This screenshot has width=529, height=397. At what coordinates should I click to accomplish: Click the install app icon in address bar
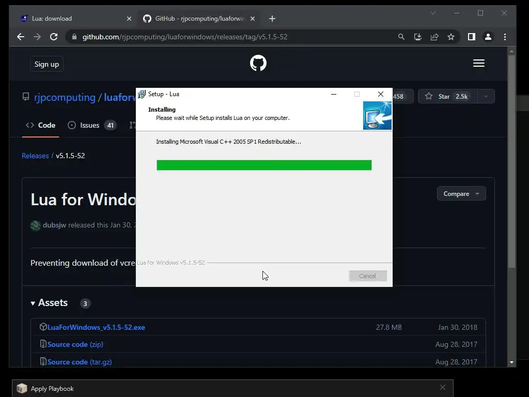coord(417,37)
